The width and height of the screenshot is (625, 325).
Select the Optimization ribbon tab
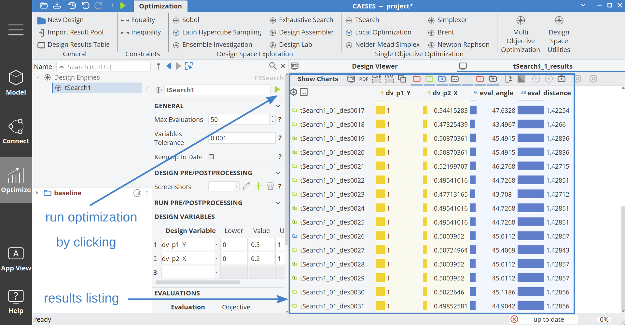pyautogui.click(x=160, y=6)
